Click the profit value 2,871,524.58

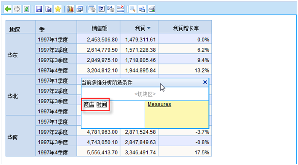pos(140,132)
